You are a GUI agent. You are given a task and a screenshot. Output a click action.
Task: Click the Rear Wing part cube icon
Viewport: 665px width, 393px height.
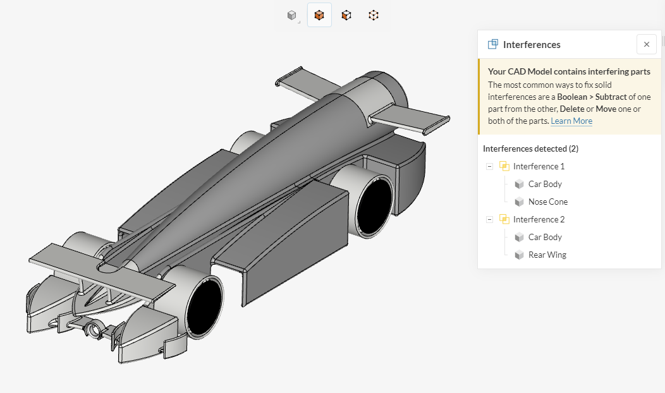[x=519, y=255]
